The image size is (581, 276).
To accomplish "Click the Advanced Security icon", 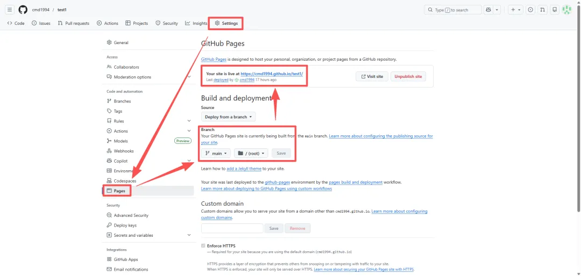I will (109, 215).
